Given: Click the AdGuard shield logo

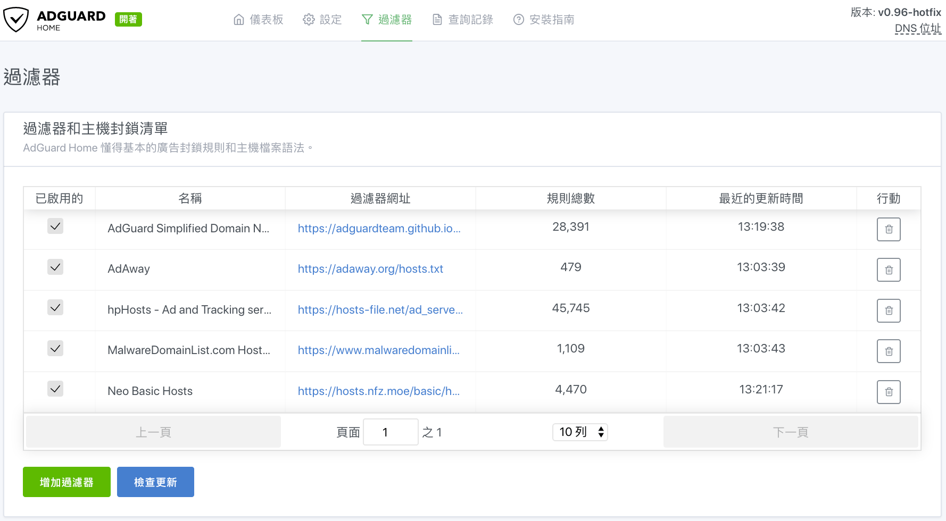Looking at the screenshot, I should pos(16,20).
